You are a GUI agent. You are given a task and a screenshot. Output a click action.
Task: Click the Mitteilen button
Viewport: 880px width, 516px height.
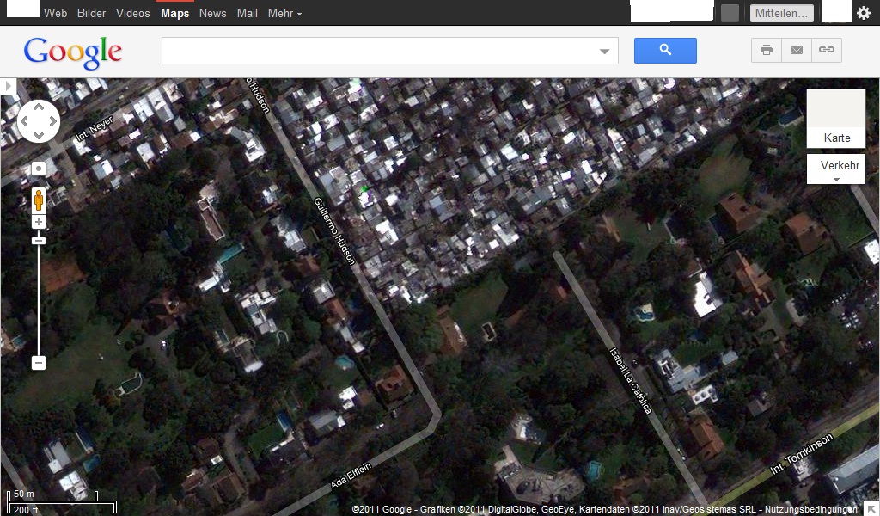(781, 13)
